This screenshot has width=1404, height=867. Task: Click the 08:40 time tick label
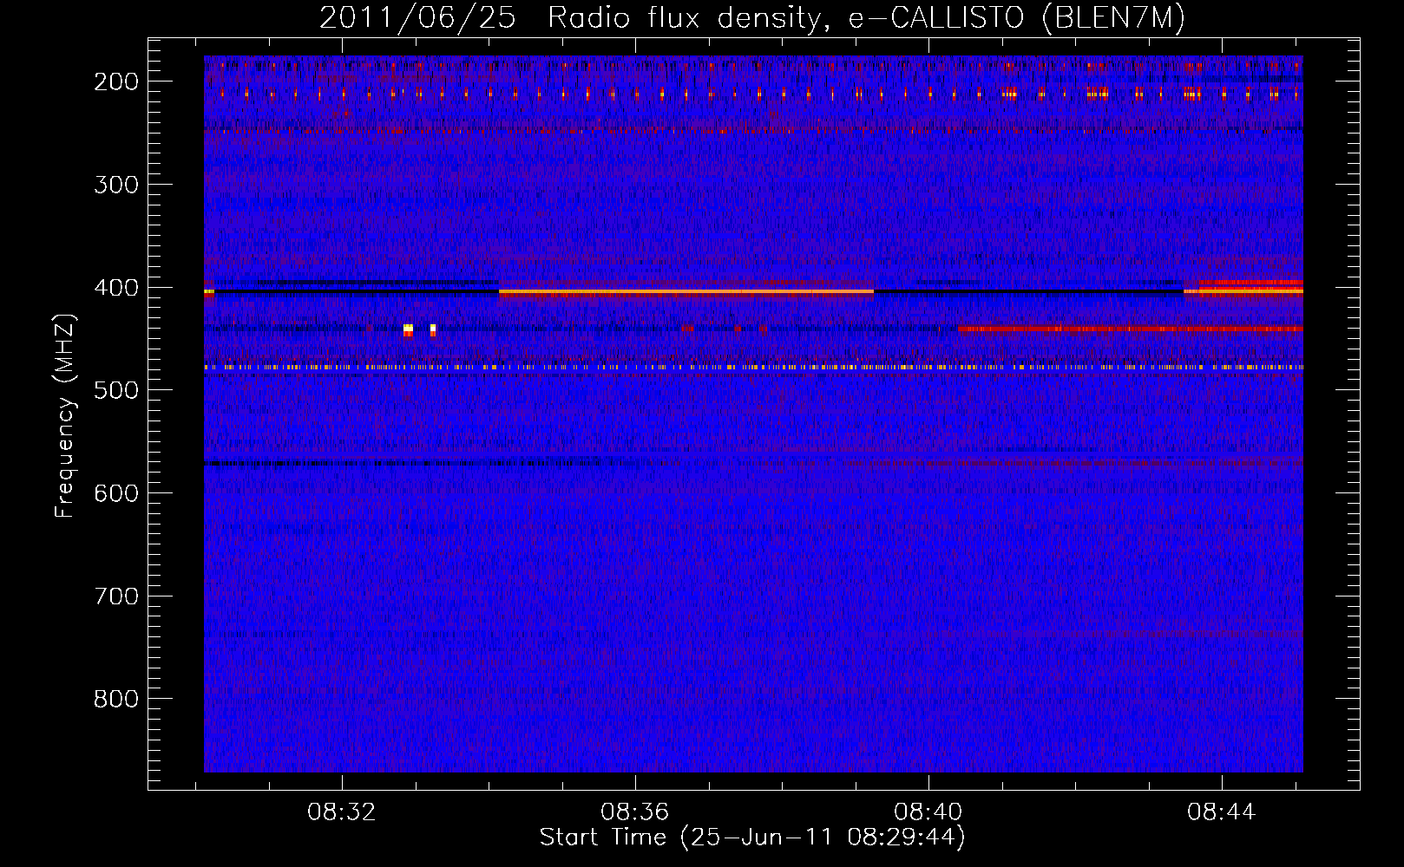click(x=928, y=812)
